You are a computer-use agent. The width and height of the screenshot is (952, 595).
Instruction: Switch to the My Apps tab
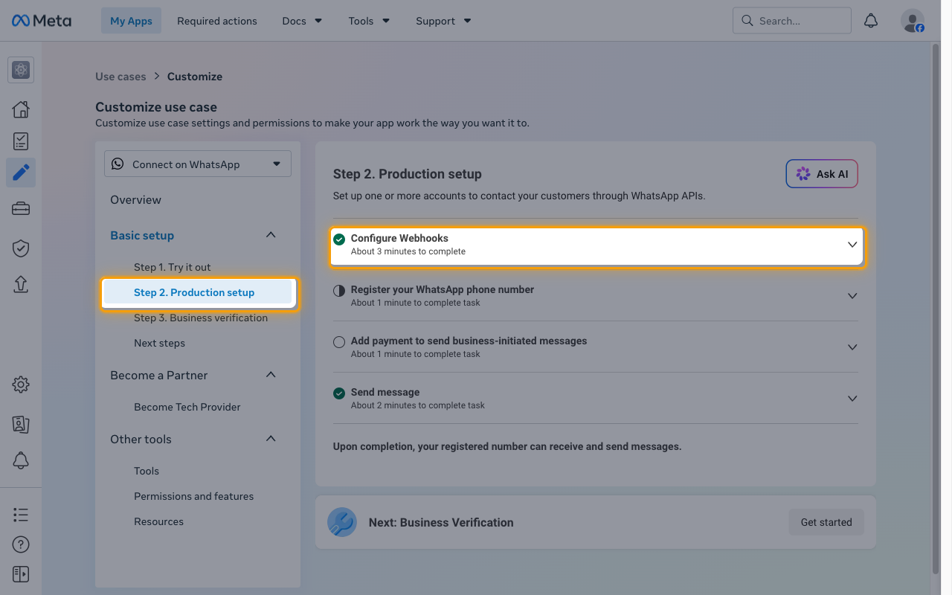coord(131,21)
